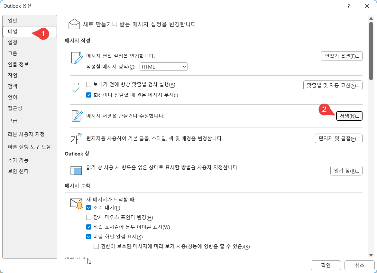Open 빠른 실행 도구 모음 category

tap(30, 147)
